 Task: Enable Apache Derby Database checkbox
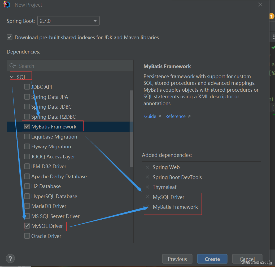pos(27,176)
